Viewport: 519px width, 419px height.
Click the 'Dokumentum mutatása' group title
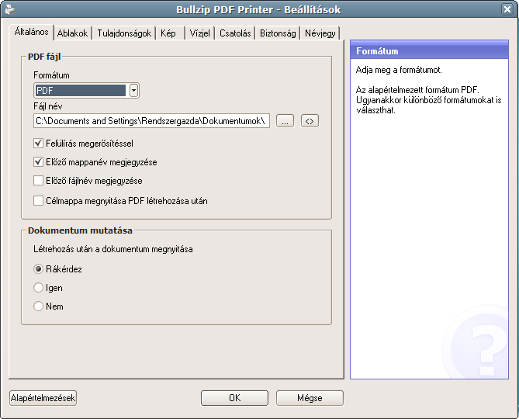tap(80, 230)
